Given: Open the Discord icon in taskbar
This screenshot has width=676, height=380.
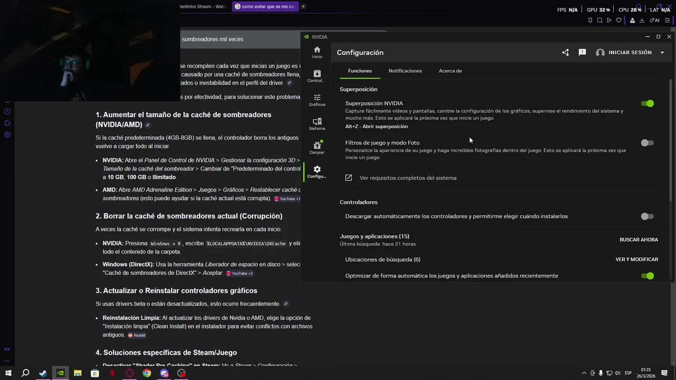Looking at the screenshot, I should (x=164, y=373).
